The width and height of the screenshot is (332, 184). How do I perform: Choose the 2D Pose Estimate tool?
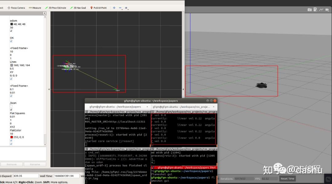tap(55, 8)
